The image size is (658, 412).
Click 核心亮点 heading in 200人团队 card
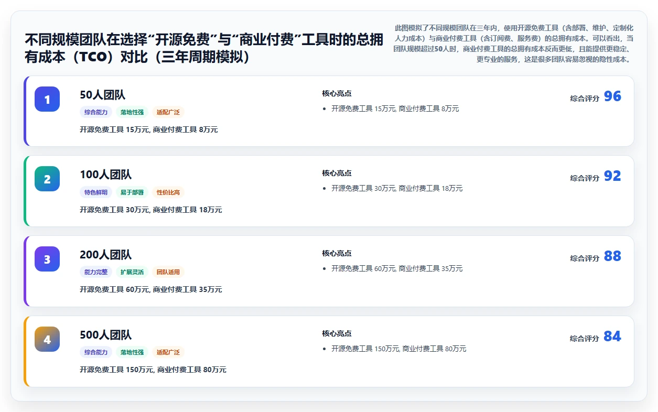337,253
